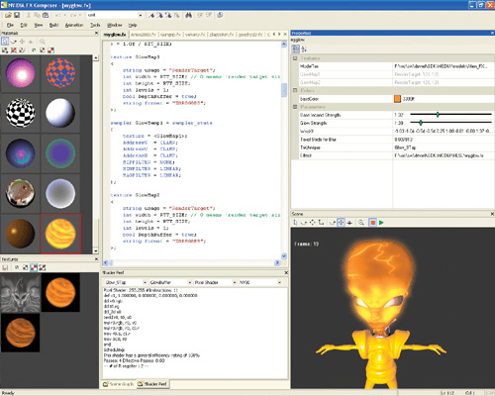Open the File menu
This screenshot has height=396, width=495.
(x=10, y=25)
